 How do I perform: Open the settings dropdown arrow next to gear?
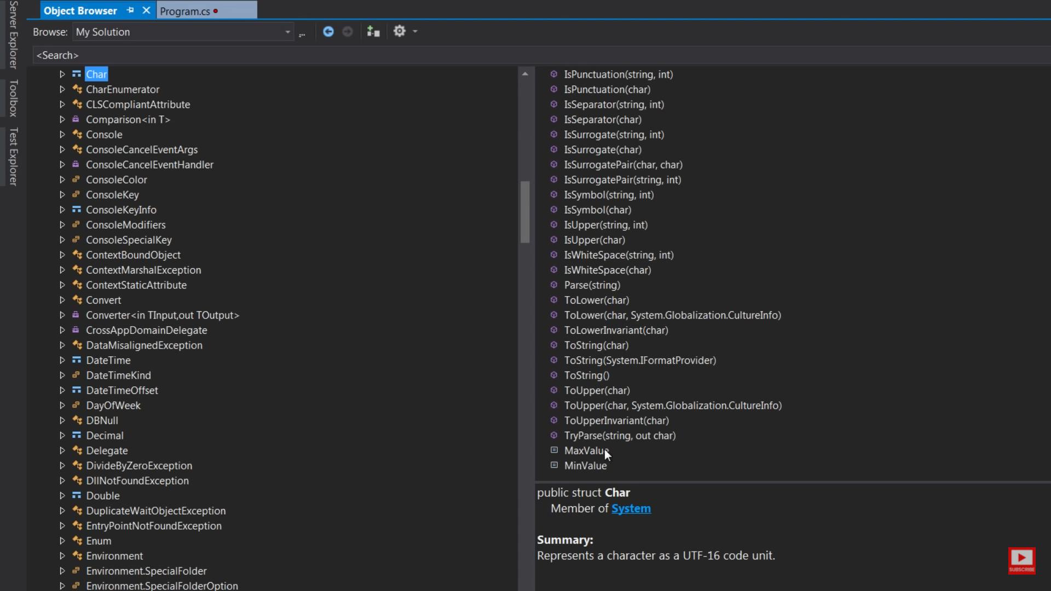[415, 31]
